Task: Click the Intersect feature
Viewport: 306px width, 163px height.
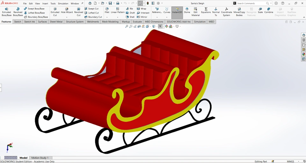Action: click(143, 13)
